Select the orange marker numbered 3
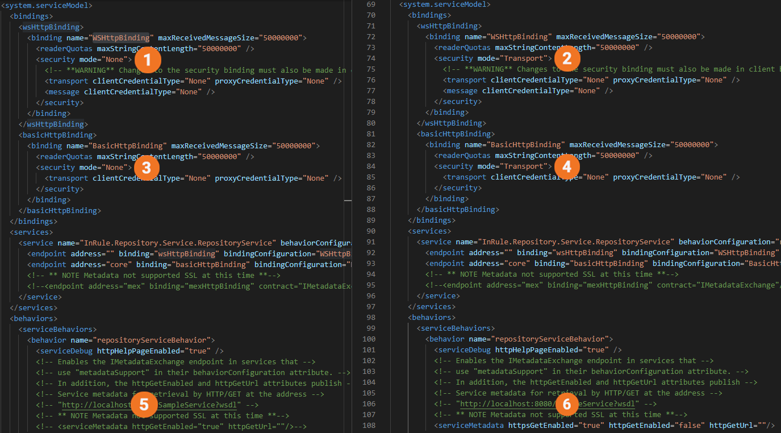 (x=146, y=168)
